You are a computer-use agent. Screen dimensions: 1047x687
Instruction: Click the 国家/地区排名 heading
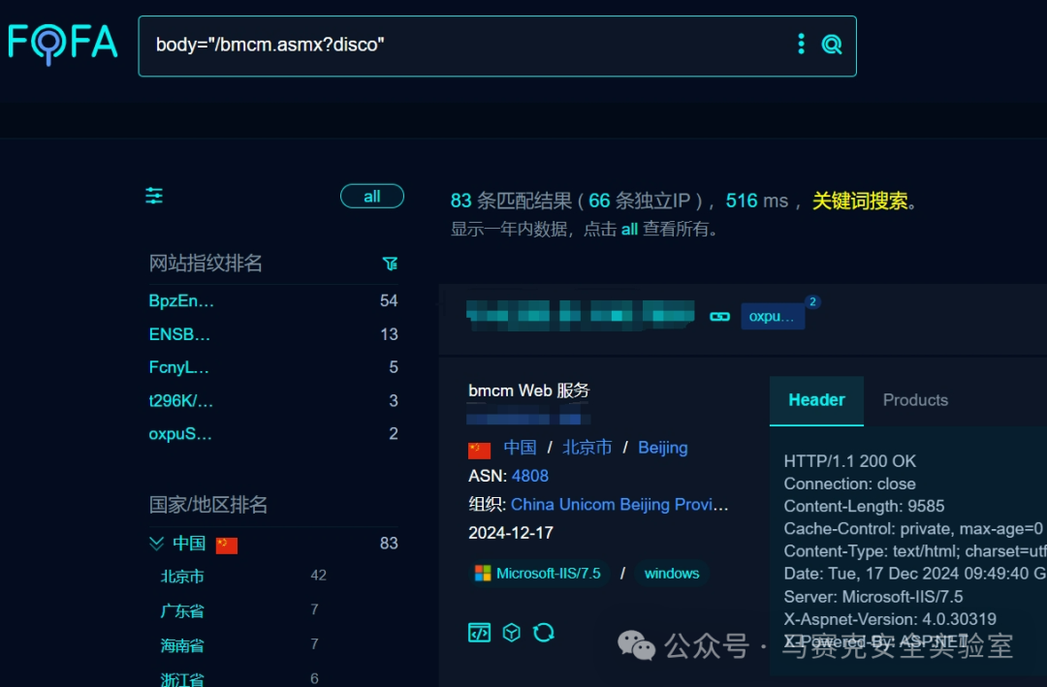pos(207,505)
